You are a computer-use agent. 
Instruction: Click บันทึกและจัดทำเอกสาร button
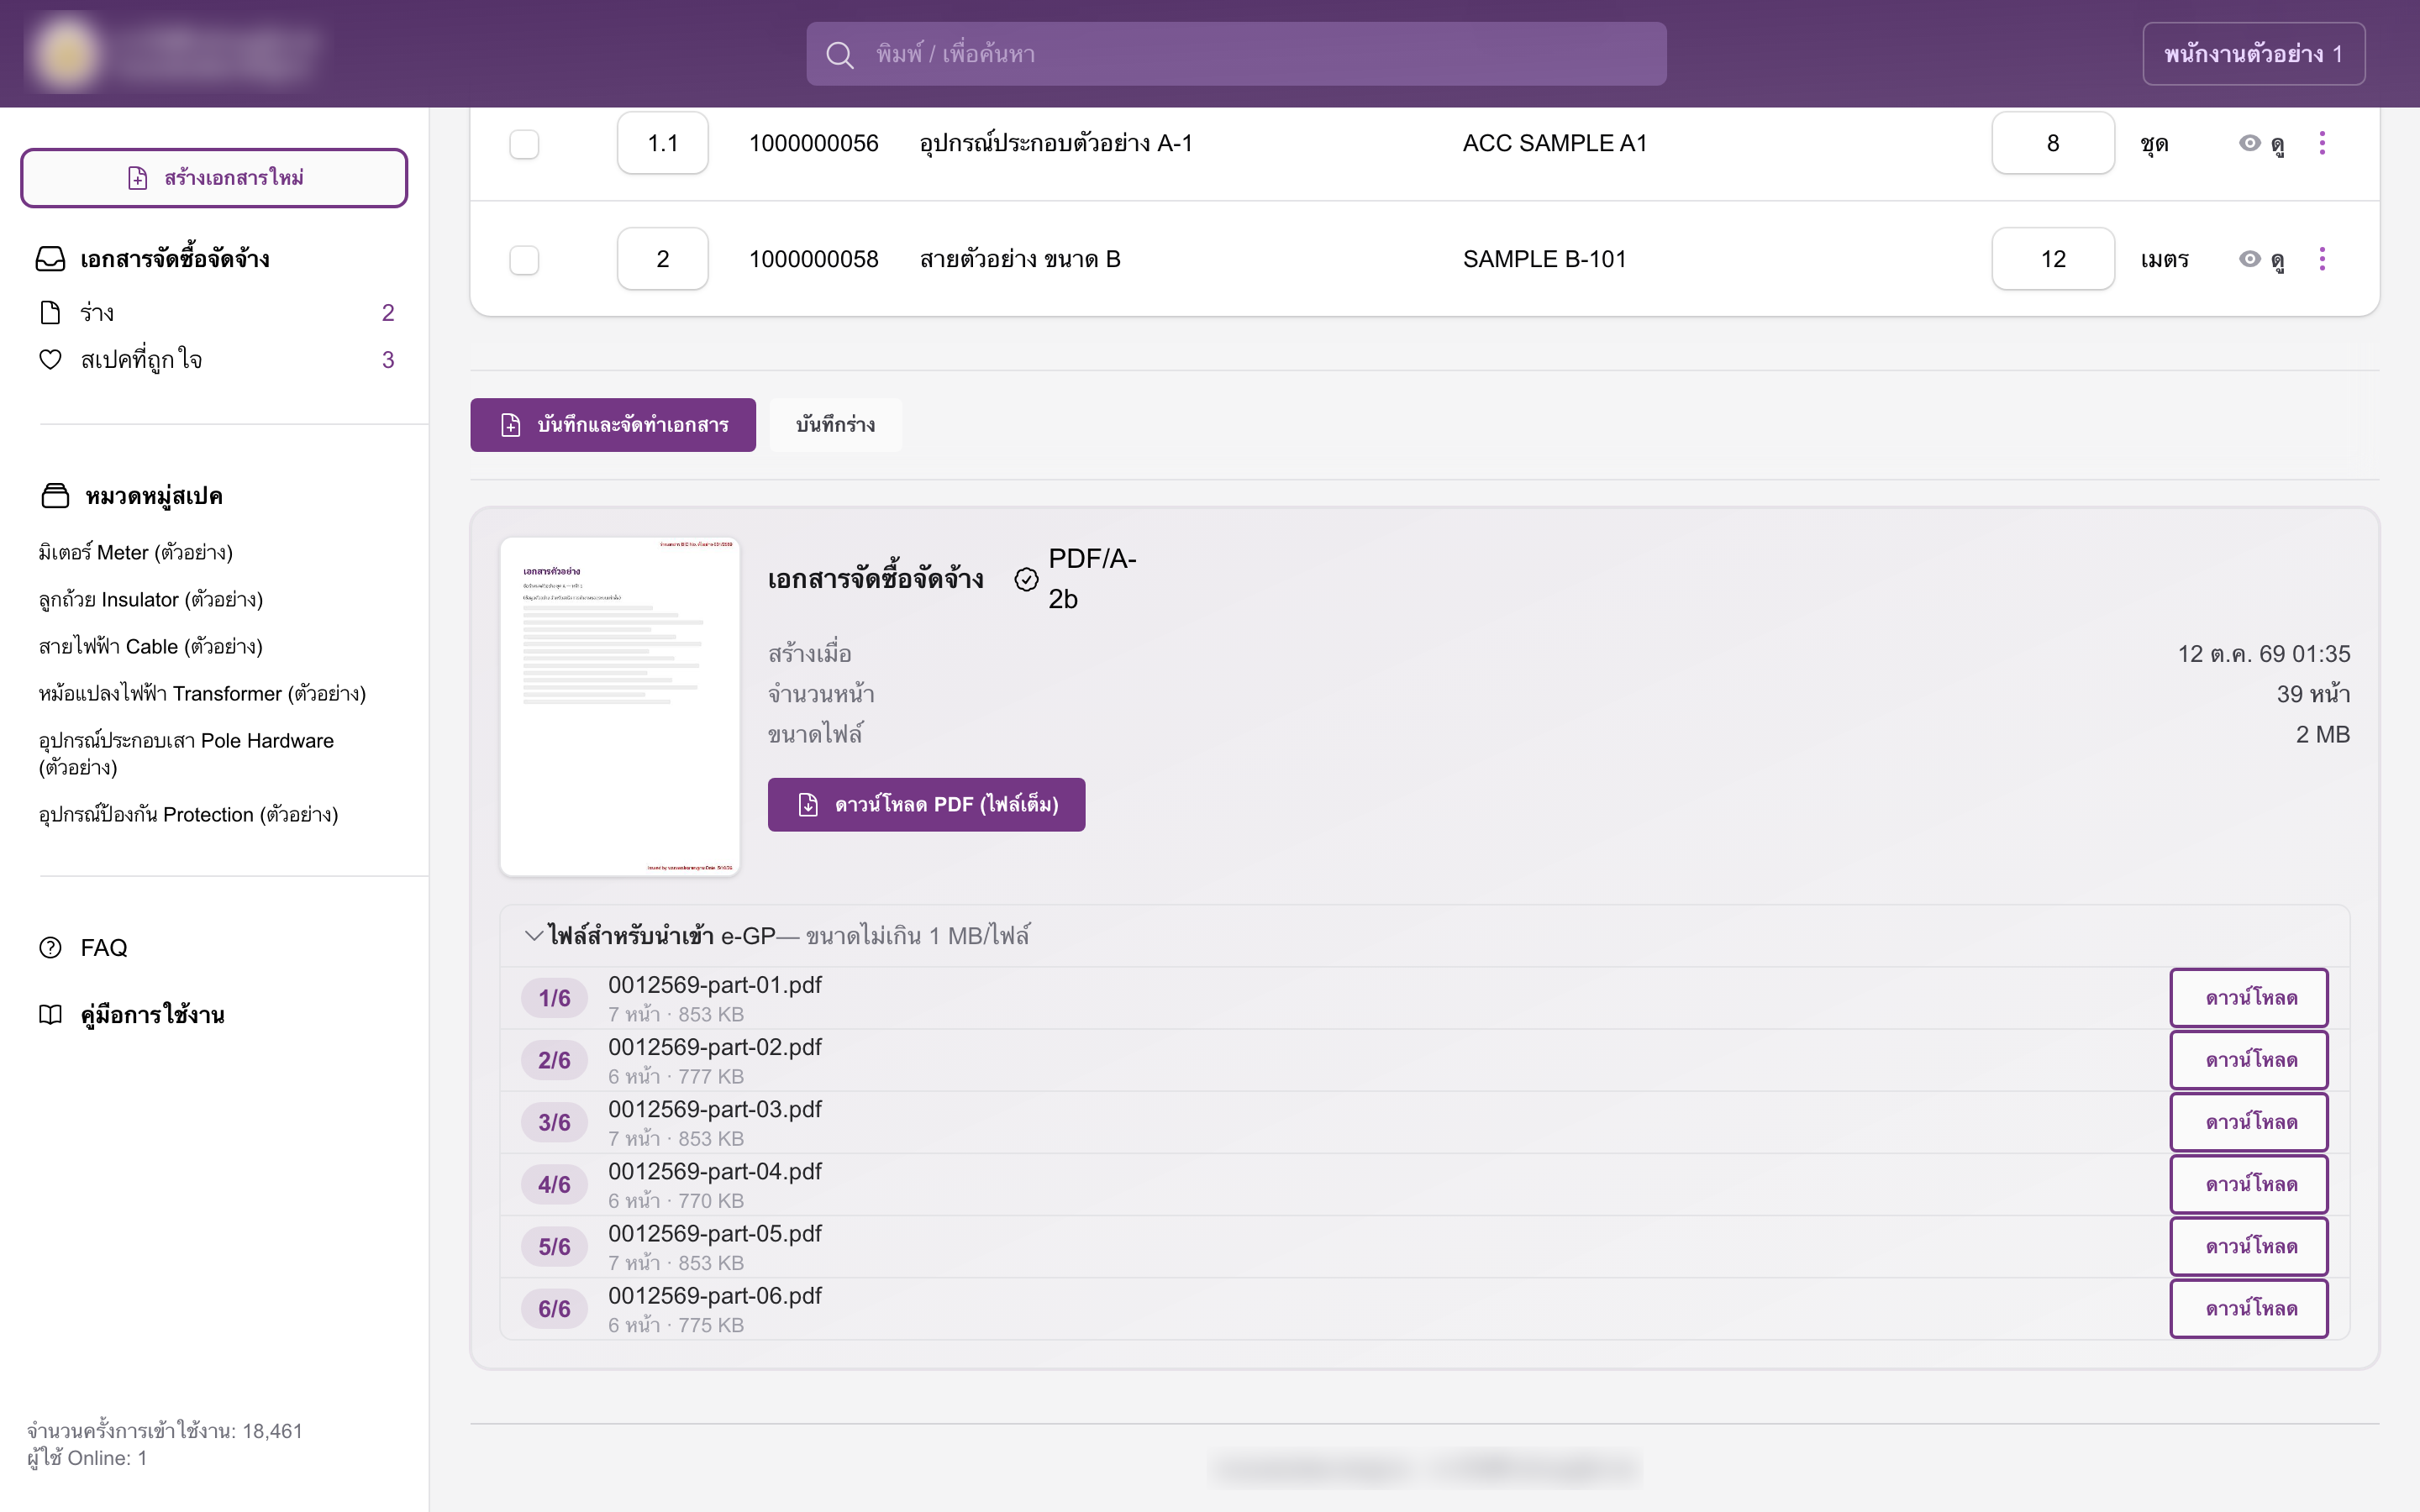click(613, 425)
